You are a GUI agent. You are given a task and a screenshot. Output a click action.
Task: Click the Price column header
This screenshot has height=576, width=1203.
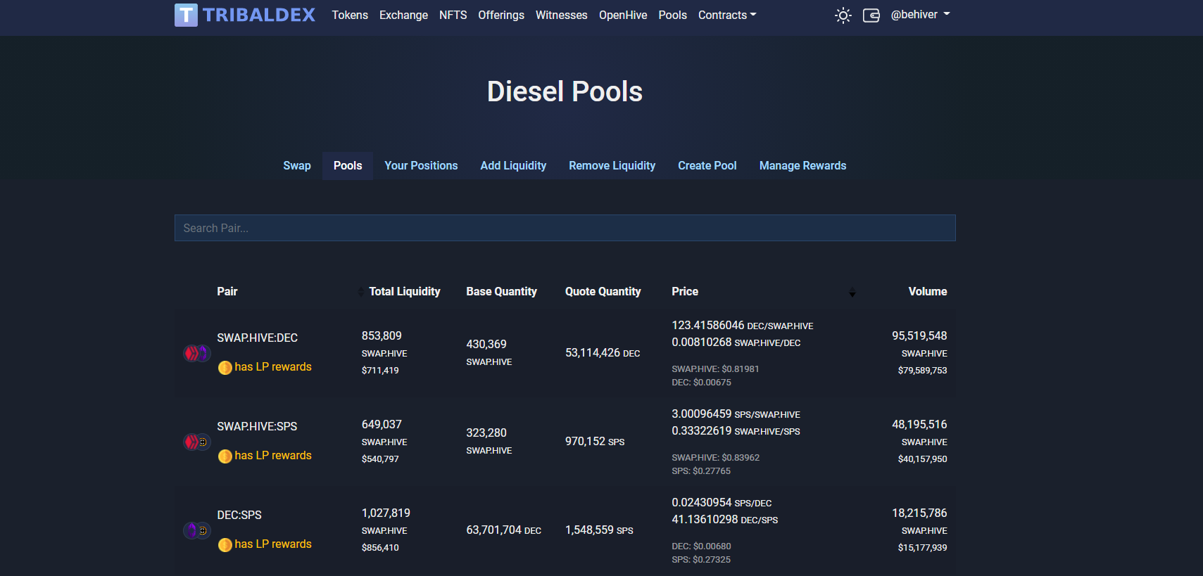685,291
